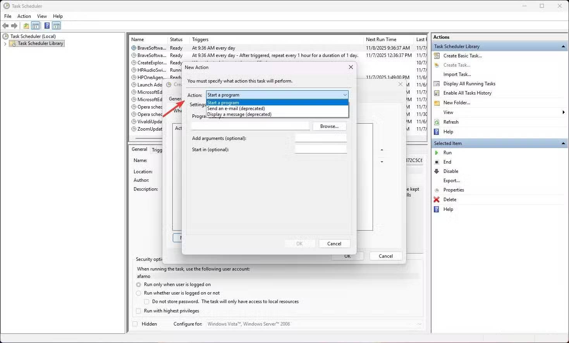Open the 'Configure for' dropdown
Screen dimensions: 569x343
[315, 324]
